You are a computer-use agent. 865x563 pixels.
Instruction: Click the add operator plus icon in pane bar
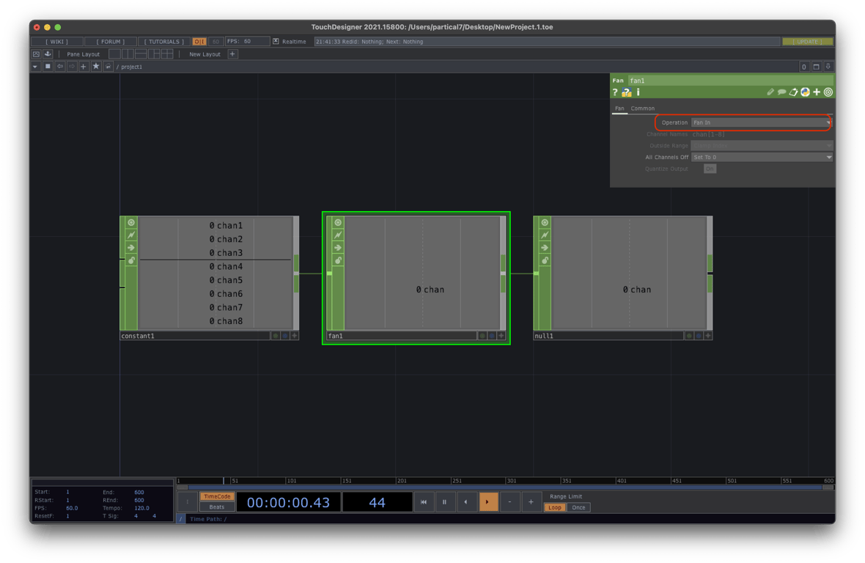(84, 67)
